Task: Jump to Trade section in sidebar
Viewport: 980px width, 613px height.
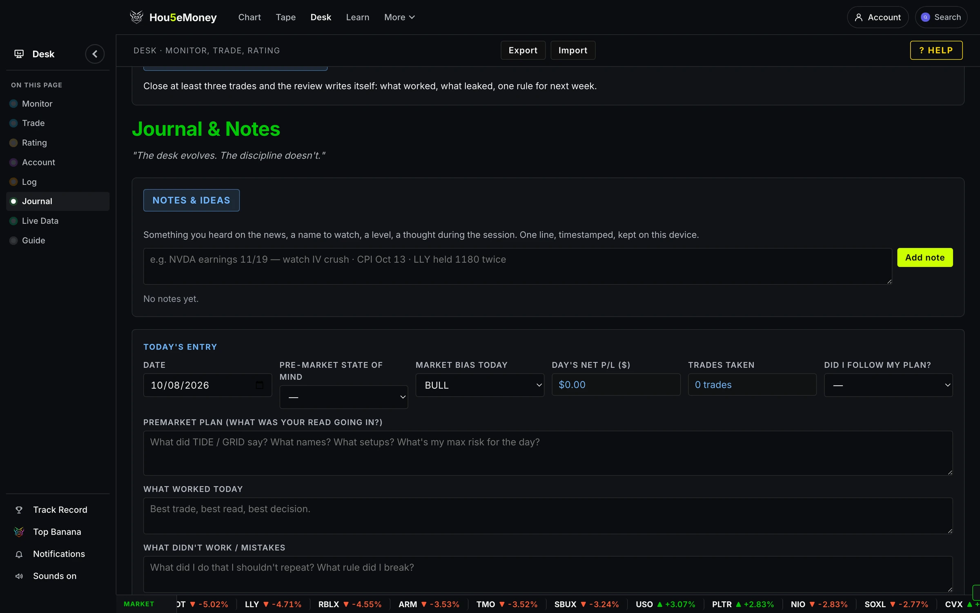Action: 58,123
